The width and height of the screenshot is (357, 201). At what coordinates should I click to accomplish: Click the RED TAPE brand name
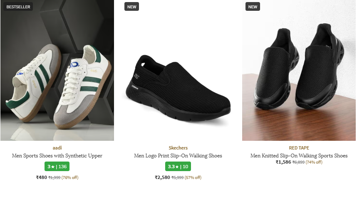[x=299, y=148]
